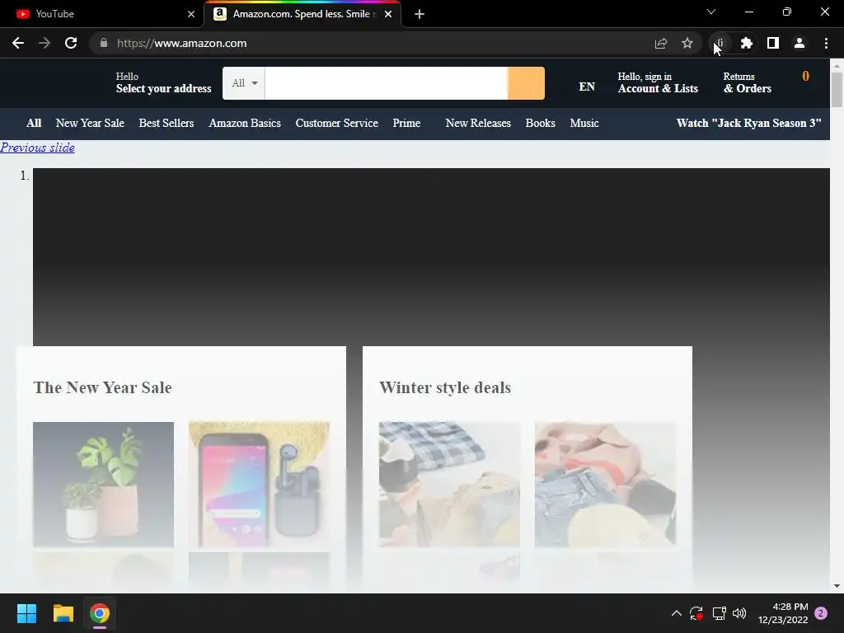Open Chrome three-dot menu
Image resolution: width=844 pixels, height=633 pixels.
[826, 43]
